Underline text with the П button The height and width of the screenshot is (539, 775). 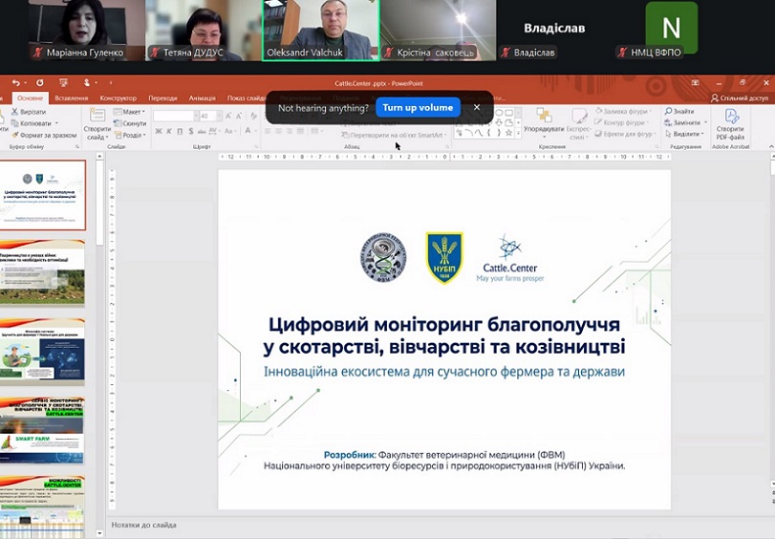click(x=180, y=131)
